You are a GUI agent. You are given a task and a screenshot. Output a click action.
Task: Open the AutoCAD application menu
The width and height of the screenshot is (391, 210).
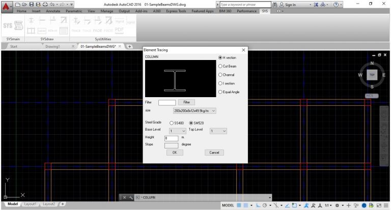pos(6,7)
